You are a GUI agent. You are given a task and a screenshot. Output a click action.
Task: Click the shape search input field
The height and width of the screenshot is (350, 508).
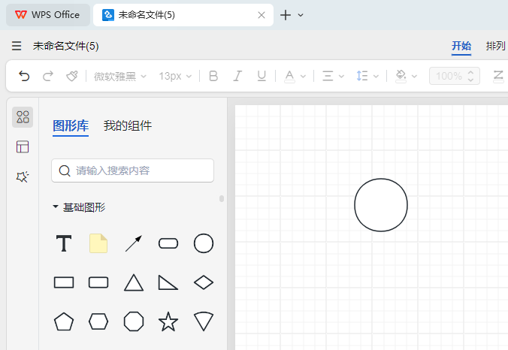(x=132, y=170)
